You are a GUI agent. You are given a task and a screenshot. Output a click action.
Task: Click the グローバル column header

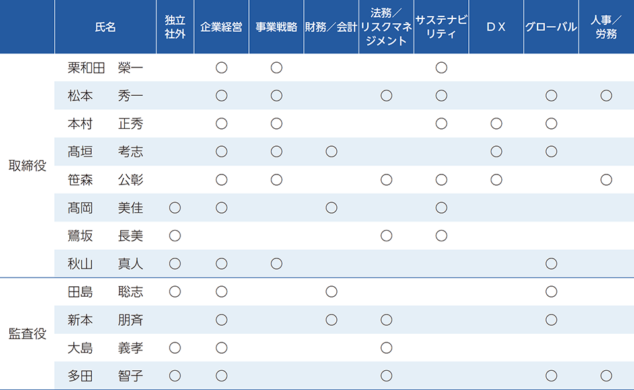(x=551, y=27)
